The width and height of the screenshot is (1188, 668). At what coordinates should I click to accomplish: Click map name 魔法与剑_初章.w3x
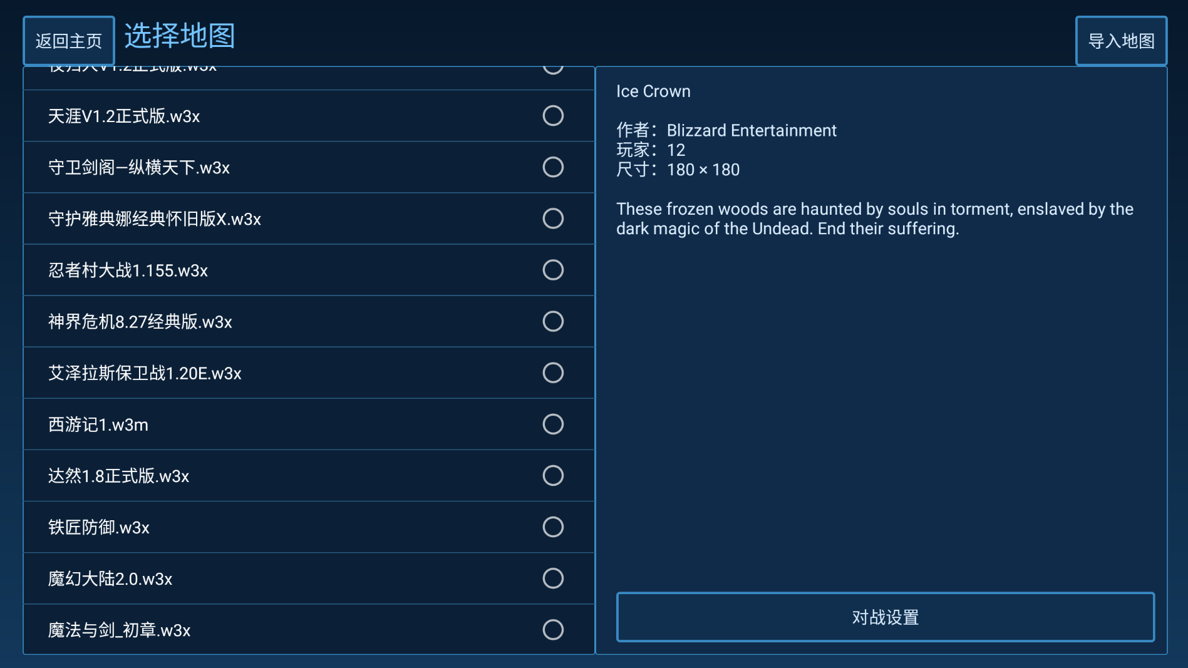point(120,630)
